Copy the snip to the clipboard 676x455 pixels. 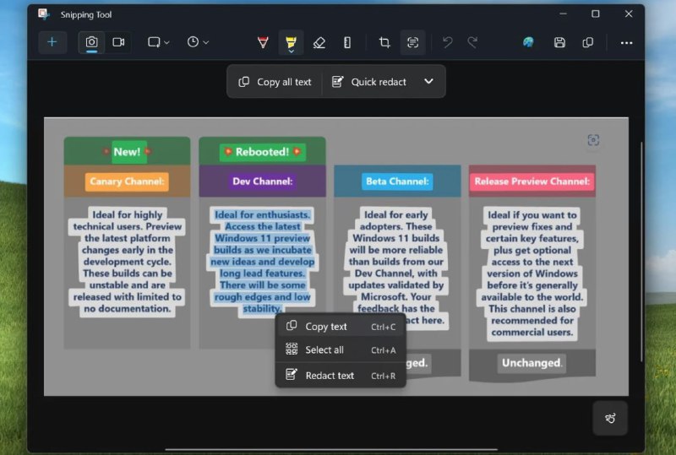pyautogui.click(x=588, y=42)
